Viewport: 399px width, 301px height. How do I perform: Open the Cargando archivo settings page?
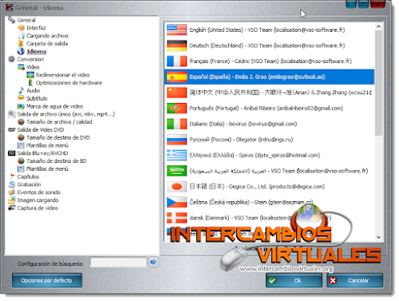tap(47, 36)
